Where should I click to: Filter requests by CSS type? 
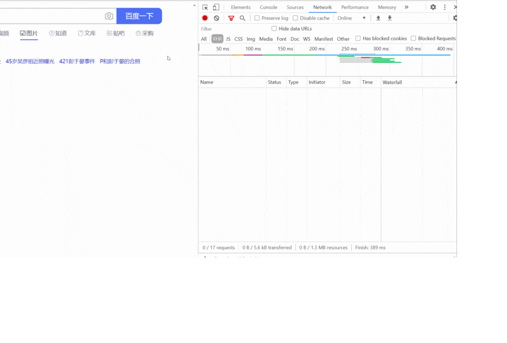(238, 38)
